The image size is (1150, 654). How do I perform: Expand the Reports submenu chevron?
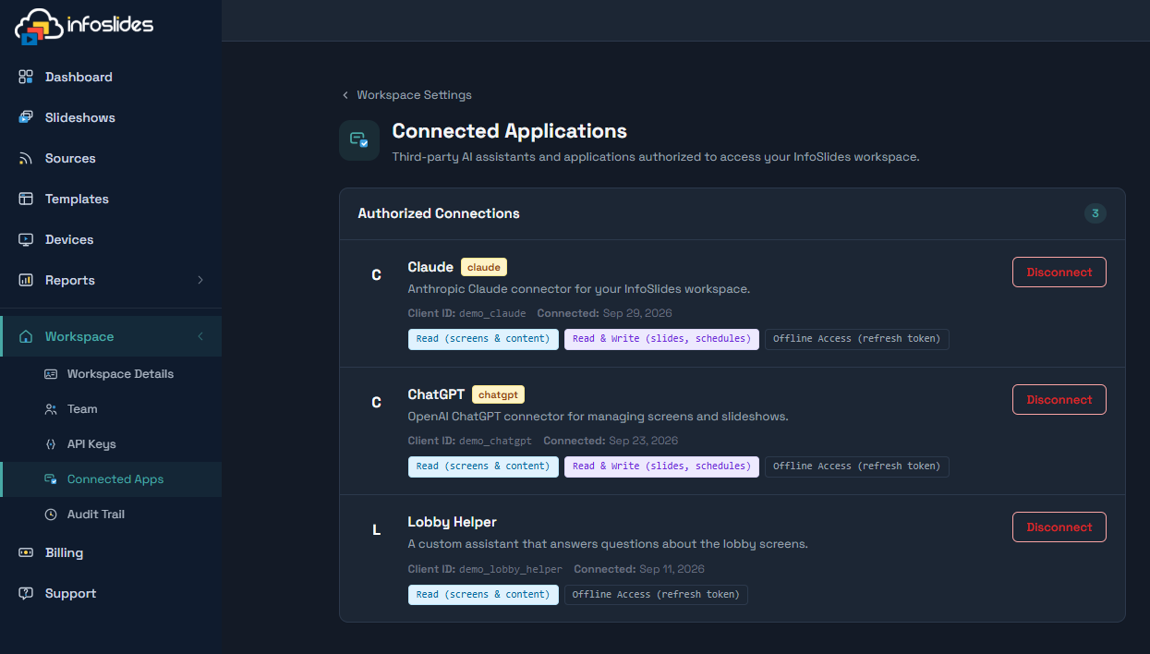click(x=200, y=280)
